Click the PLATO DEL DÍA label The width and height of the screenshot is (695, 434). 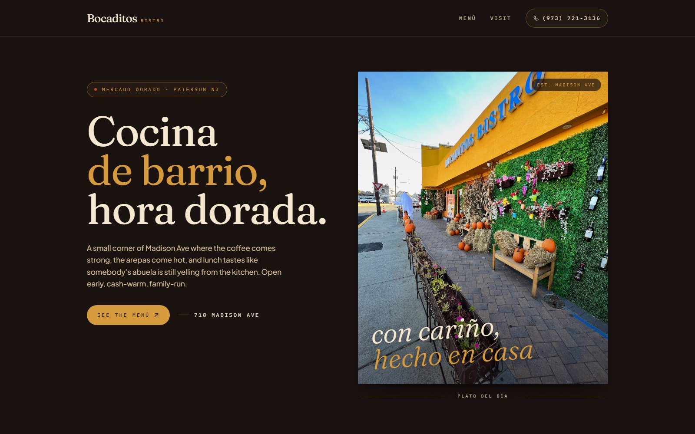point(483,396)
